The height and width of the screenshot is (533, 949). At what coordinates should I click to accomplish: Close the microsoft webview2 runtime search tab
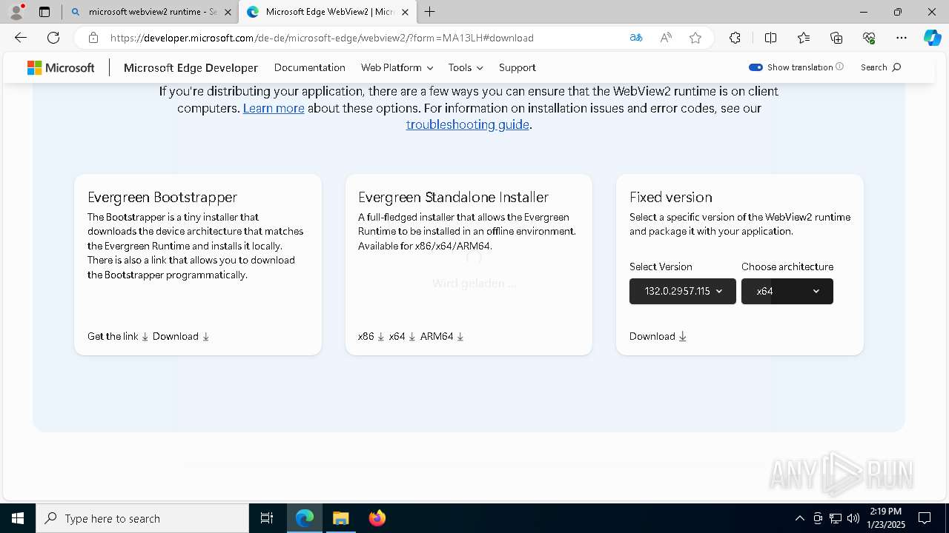click(x=228, y=12)
